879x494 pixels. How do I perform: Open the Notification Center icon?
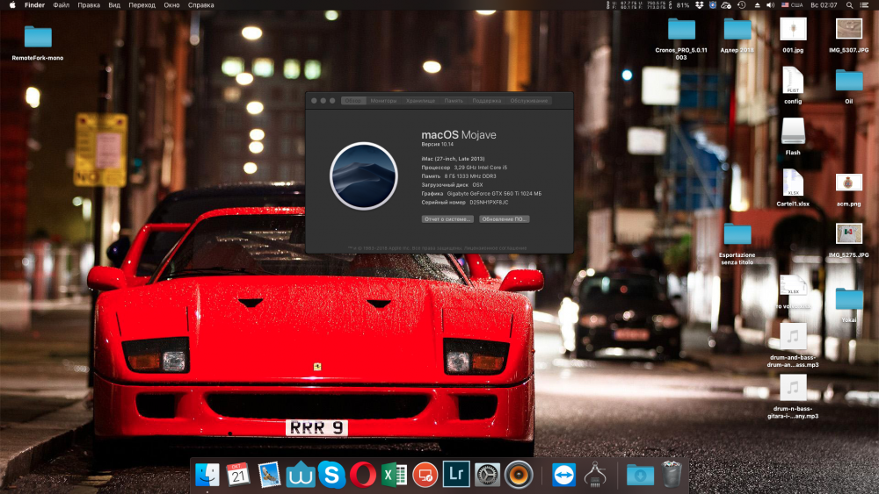pyautogui.click(x=864, y=5)
